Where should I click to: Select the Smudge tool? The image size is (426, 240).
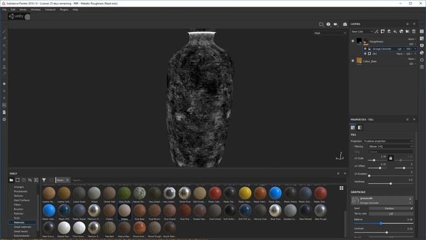click(4, 59)
